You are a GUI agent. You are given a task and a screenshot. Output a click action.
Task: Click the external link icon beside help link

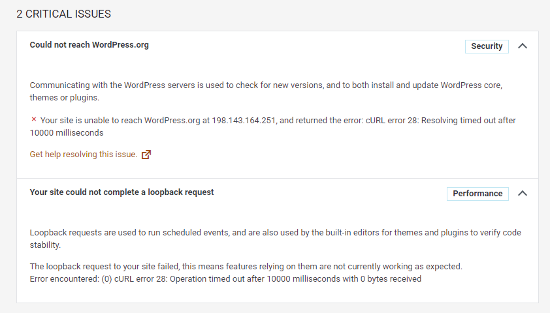(146, 155)
